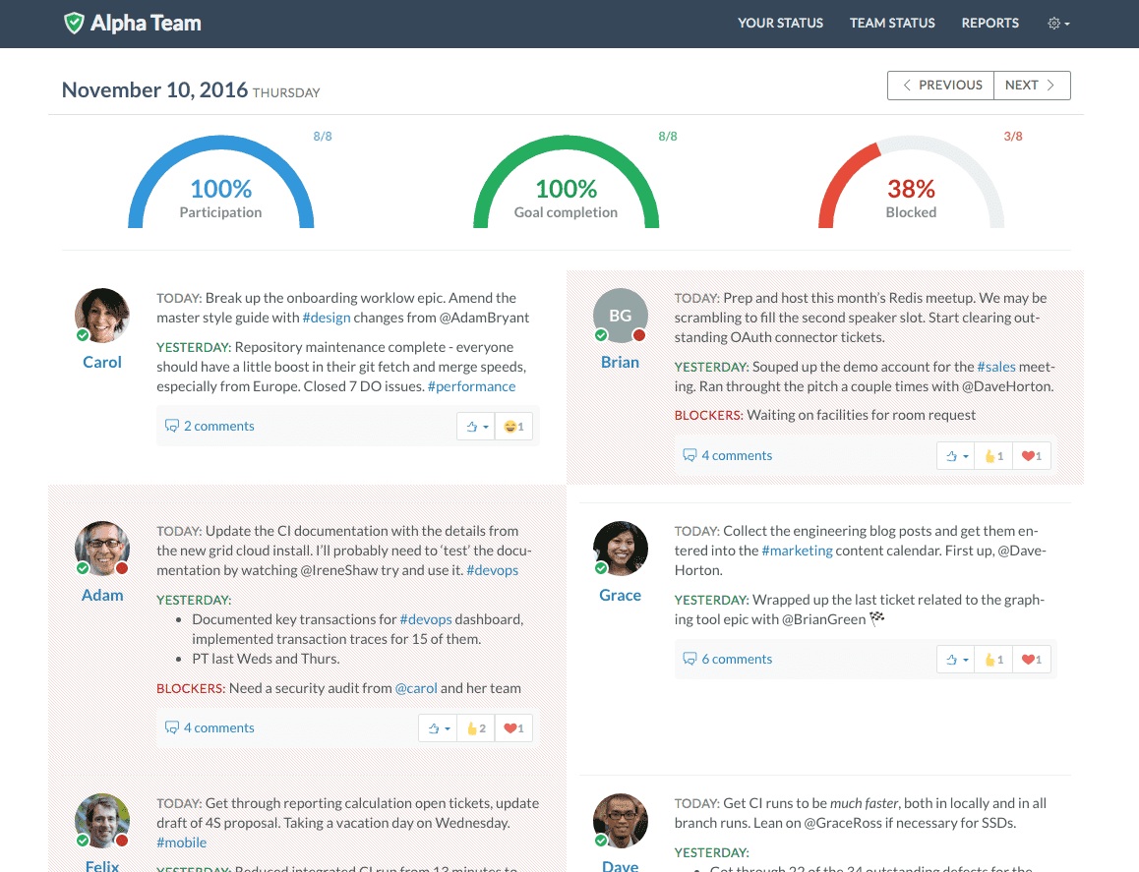The image size is (1139, 872).
Task: Click the red status indicator on Adam's avatar
Action: 122,568
